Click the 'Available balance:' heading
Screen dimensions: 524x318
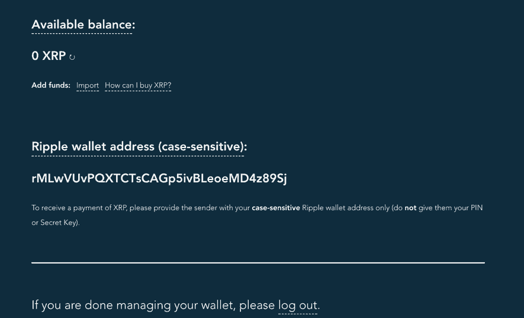83,25
